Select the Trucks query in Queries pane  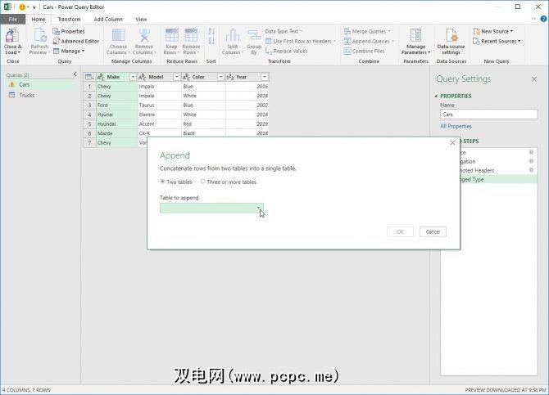point(41,95)
